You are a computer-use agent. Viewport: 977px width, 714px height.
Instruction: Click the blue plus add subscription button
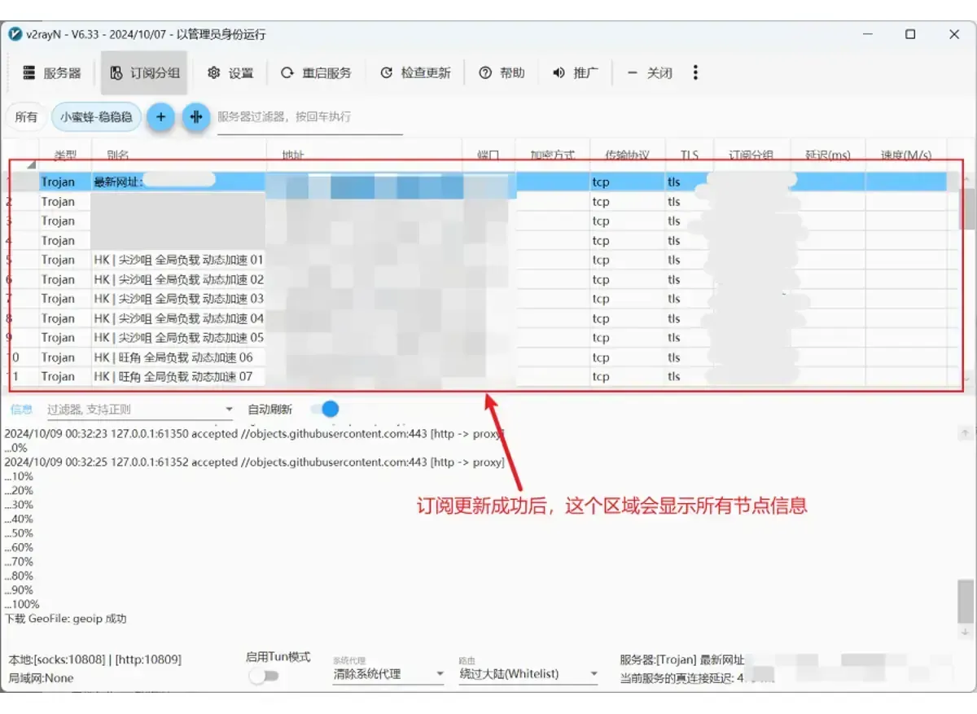(160, 117)
